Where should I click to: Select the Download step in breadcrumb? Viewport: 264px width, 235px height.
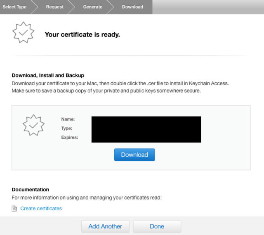point(132,7)
